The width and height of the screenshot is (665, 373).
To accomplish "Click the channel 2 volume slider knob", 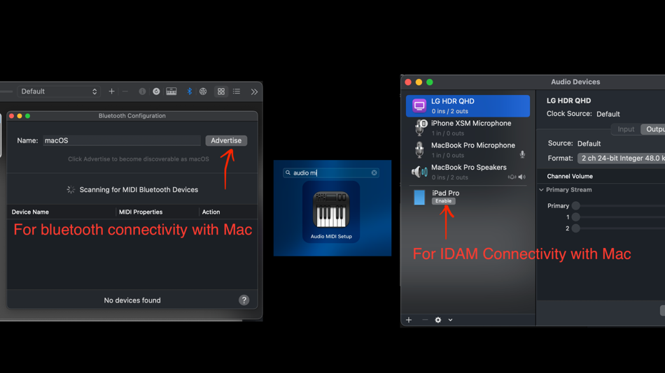I will pyautogui.click(x=575, y=228).
